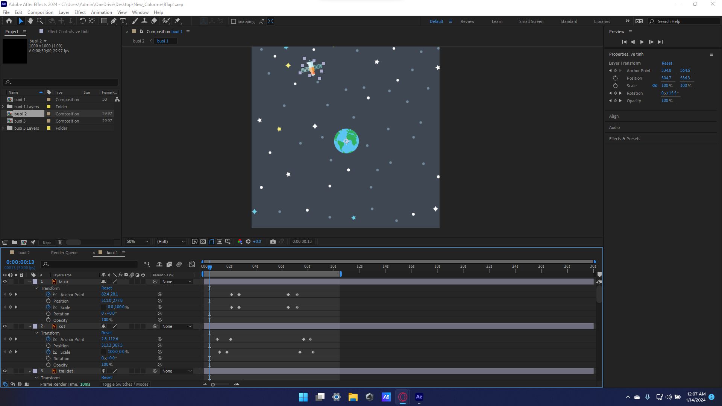Delete selected project item with trash icon
Image resolution: width=722 pixels, height=406 pixels.
(x=60, y=242)
